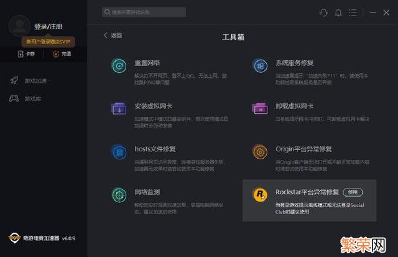Open the list menu icon in title bar
398x257 pixels.
[x=353, y=12]
